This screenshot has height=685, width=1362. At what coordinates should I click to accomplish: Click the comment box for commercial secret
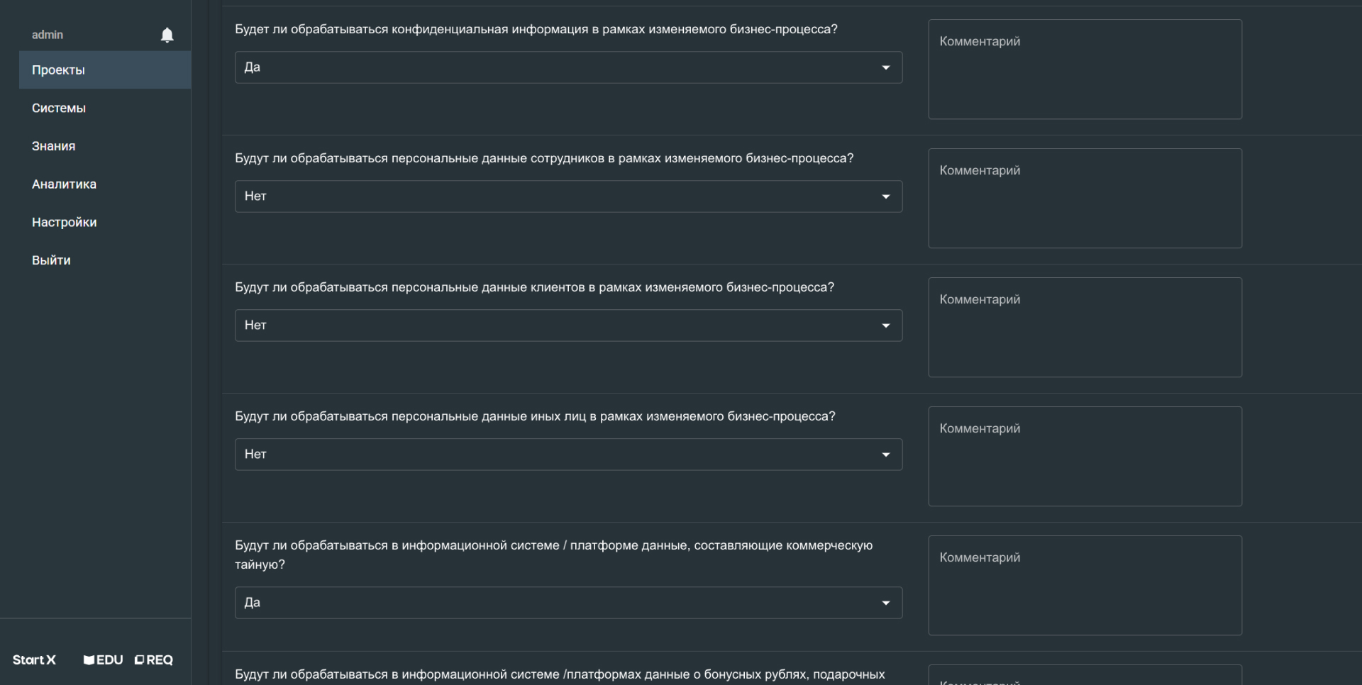1085,586
